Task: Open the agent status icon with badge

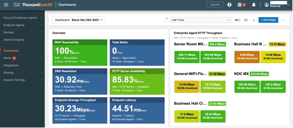Action: (240, 5)
